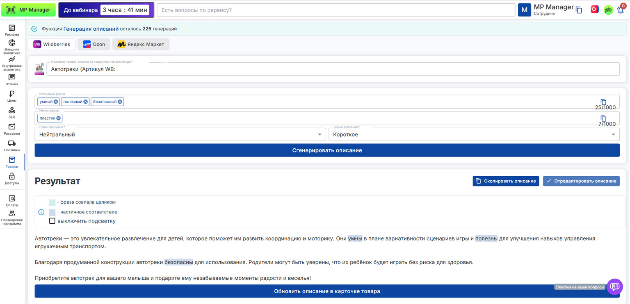This screenshot has width=630, height=304.
Task: Open the Отзывы sidebar section
Action: pyautogui.click(x=12, y=80)
